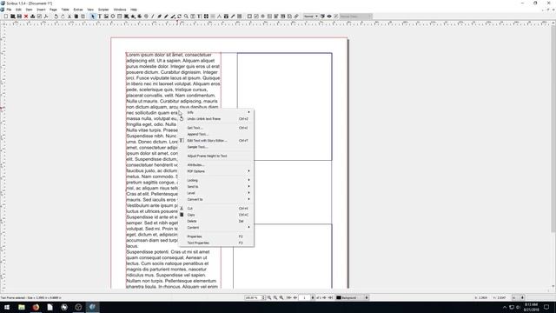Click the taskbar clock
556x313 pixels.
[x=531, y=307]
